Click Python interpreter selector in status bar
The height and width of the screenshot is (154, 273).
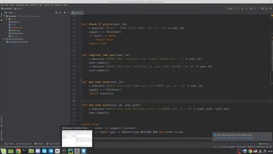click(256, 147)
